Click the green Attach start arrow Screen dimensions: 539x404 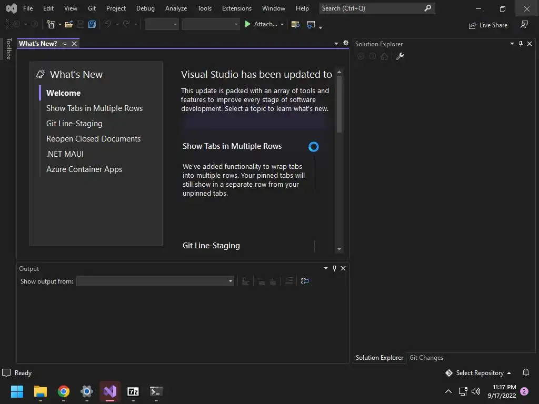(247, 24)
